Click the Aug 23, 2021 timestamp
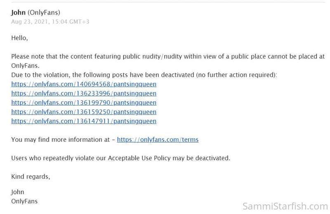 click(x=50, y=21)
